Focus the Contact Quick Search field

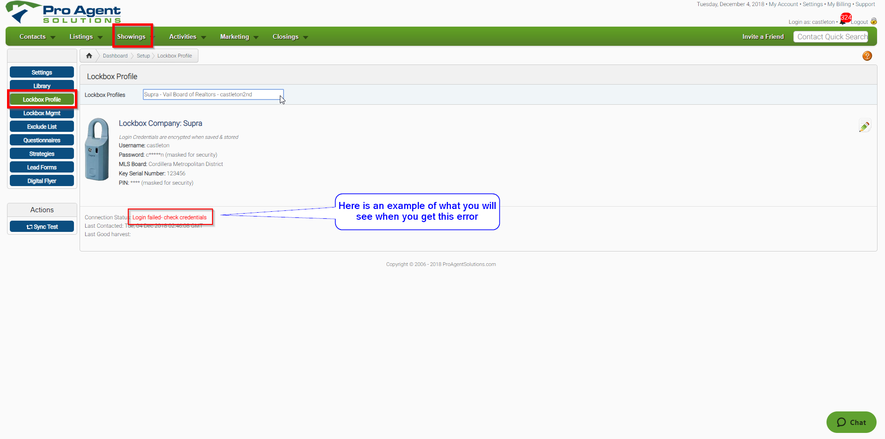831,37
